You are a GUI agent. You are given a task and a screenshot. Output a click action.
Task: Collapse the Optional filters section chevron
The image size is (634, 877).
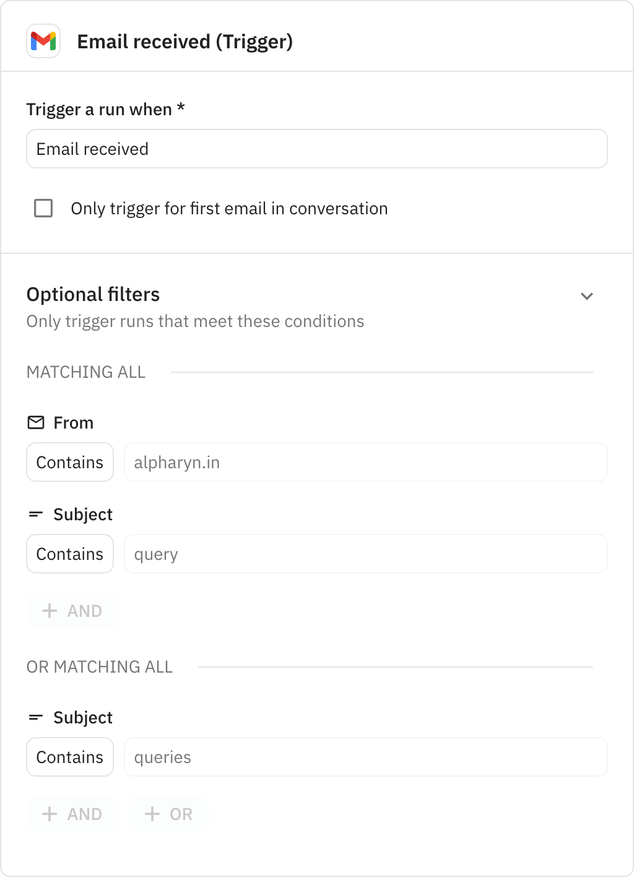[x=587, y=296]
